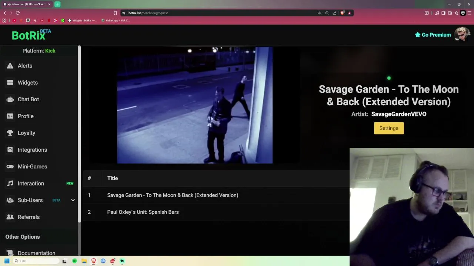The image size is (474, 266).
Task: Click the Title column header
Action: (113, 178)
